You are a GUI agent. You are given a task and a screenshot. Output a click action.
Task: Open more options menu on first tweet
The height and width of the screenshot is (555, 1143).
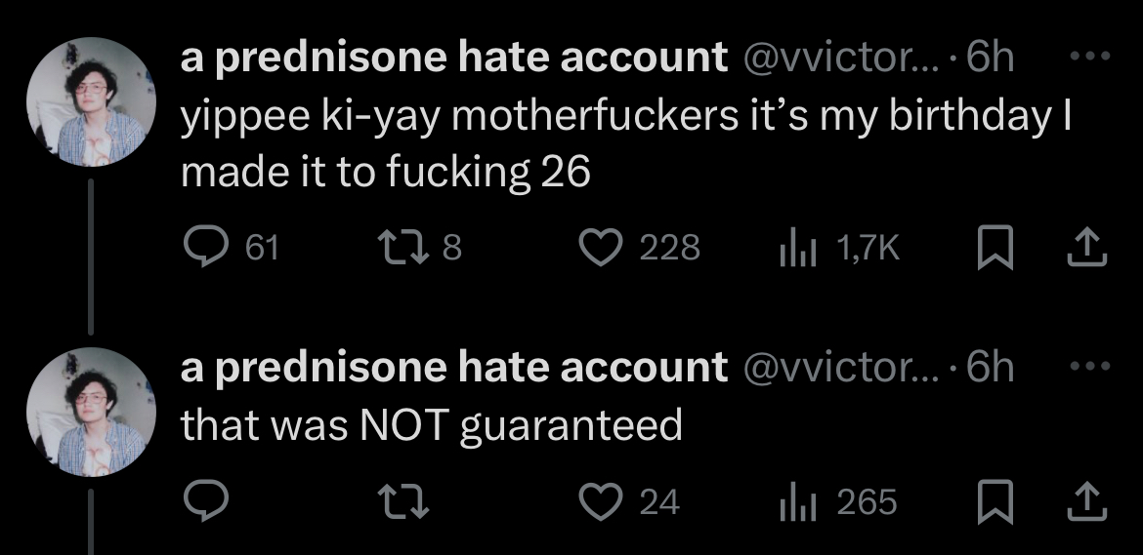click(x=1090, y=56)
